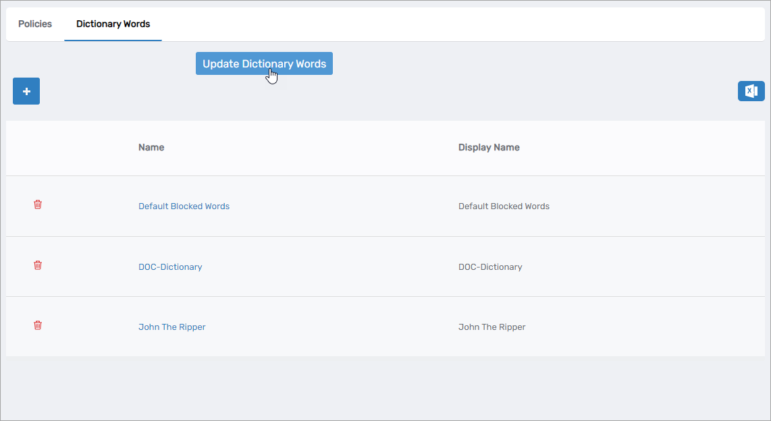Screen dimensions: 771x421
Task: Open the DOC-Dictionary name link
Action: (x=170, y=267)
